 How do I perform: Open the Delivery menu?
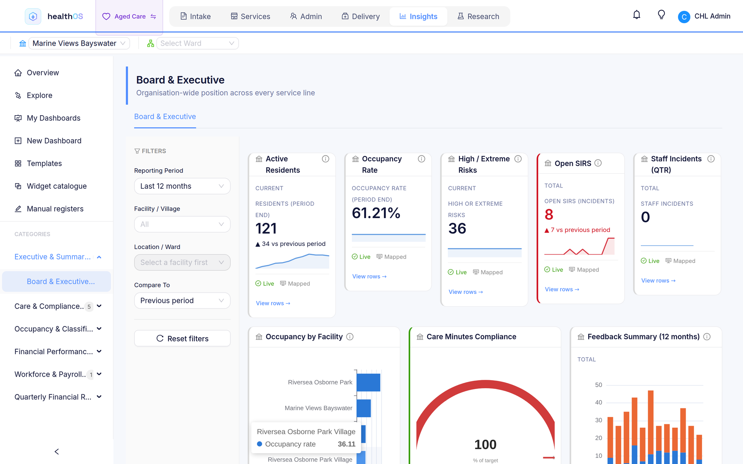[360, 17]
